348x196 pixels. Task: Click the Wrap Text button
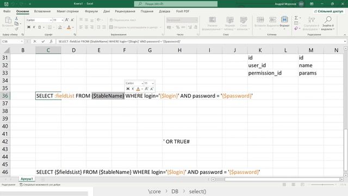click(122, 20)
